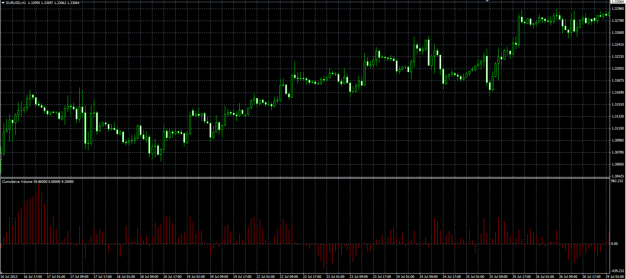Screen dimensions: 626x279
Task: Click the 17 Jul 17:00 time label
Action: click(102, 277)
